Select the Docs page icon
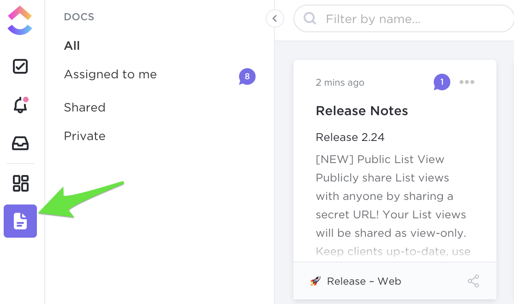The image size is (514, 304). click(x=20, y=221)
